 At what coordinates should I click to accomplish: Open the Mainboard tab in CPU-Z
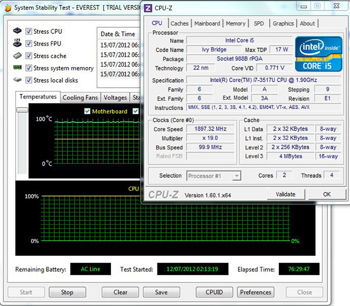coord(207,23)
